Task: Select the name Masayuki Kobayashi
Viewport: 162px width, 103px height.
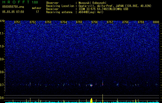Action: (92, 3)
